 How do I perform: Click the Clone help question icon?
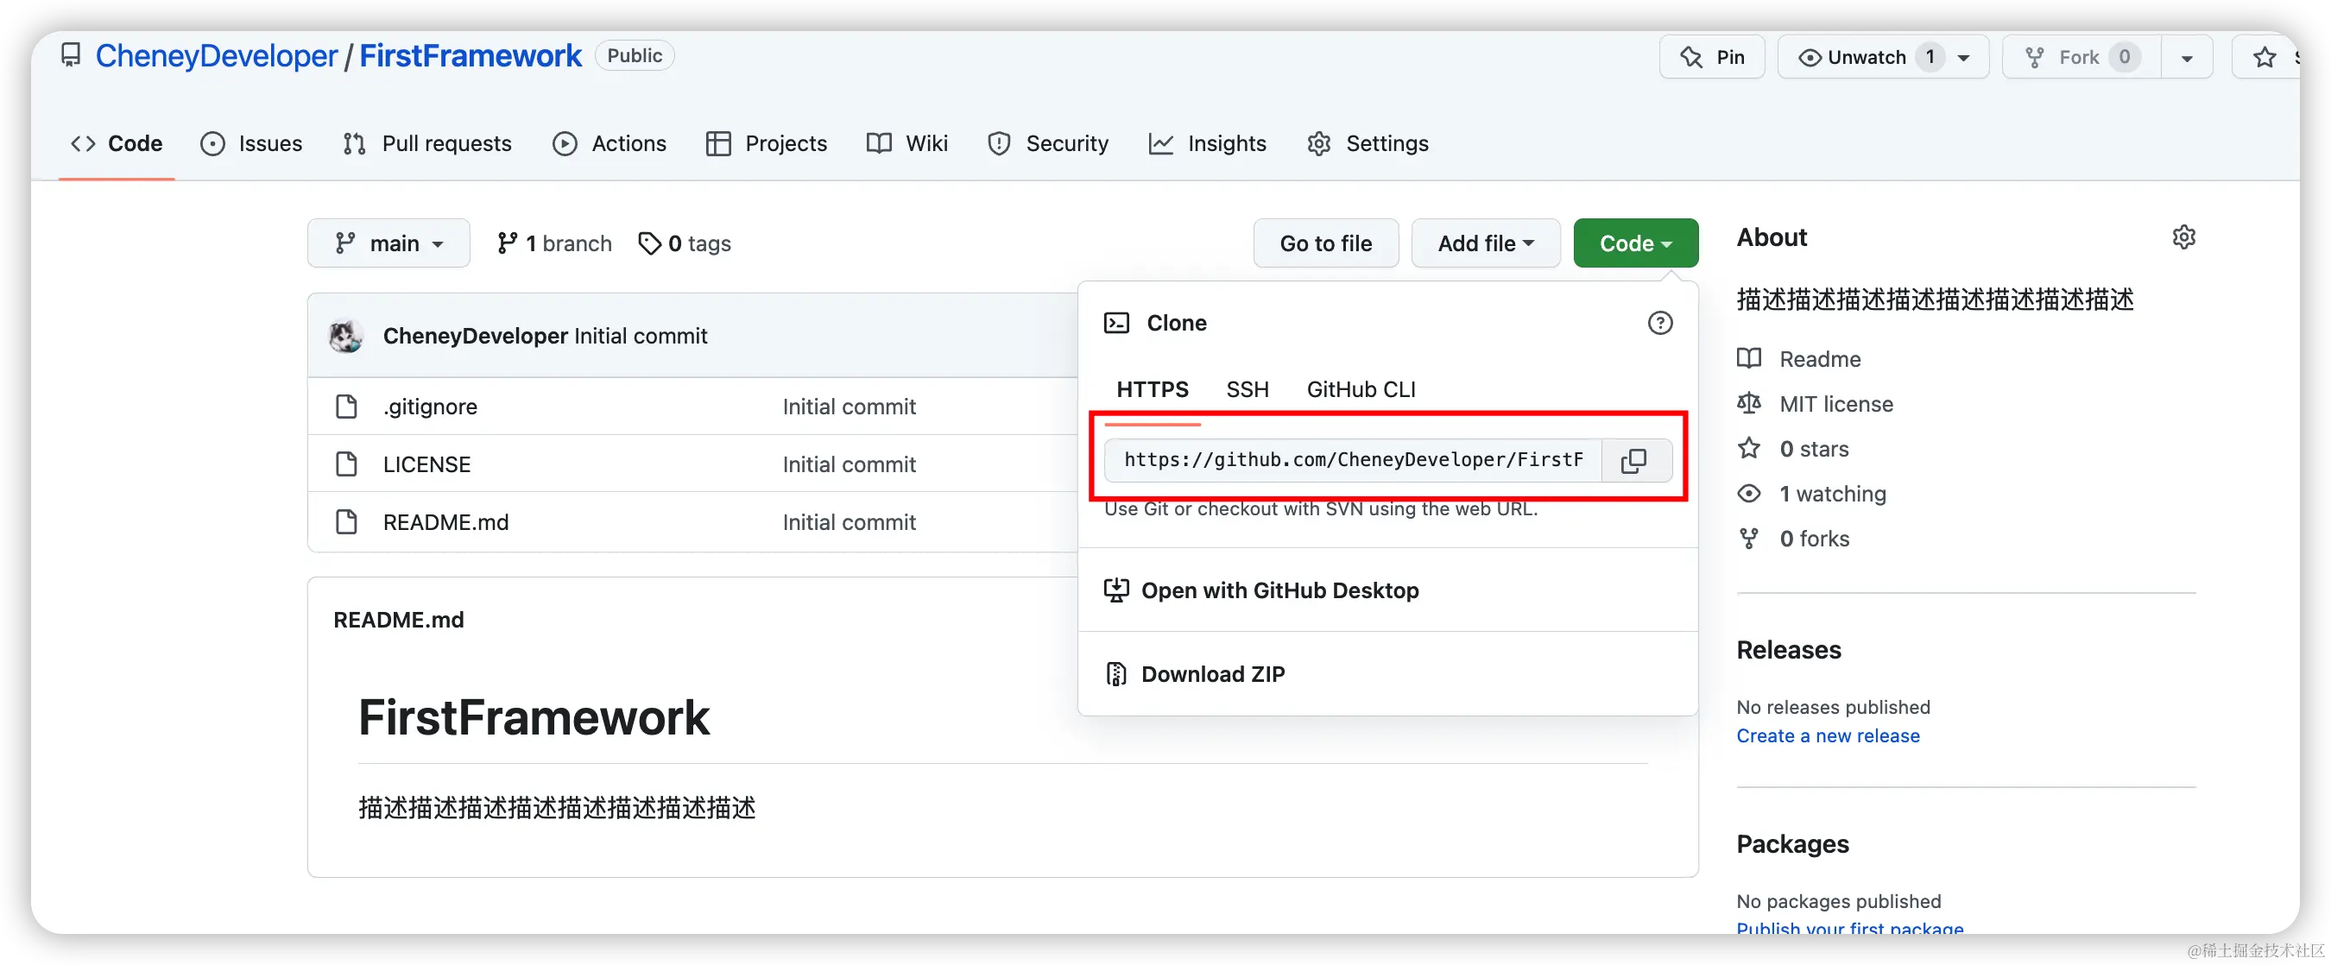(1659, 323)
